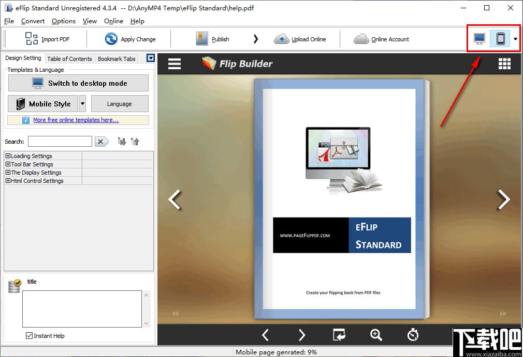Switch to desktop preview monitor icon
Image resolution: width=523 pixels, height=357 pixels.
[480, 39]
